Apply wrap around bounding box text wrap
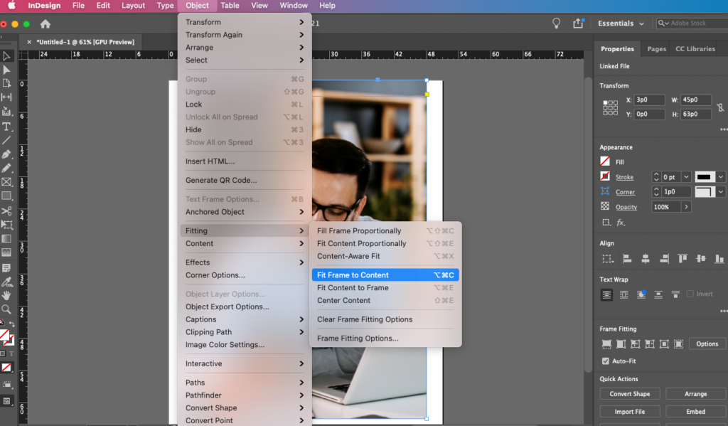 pos(623,294)
